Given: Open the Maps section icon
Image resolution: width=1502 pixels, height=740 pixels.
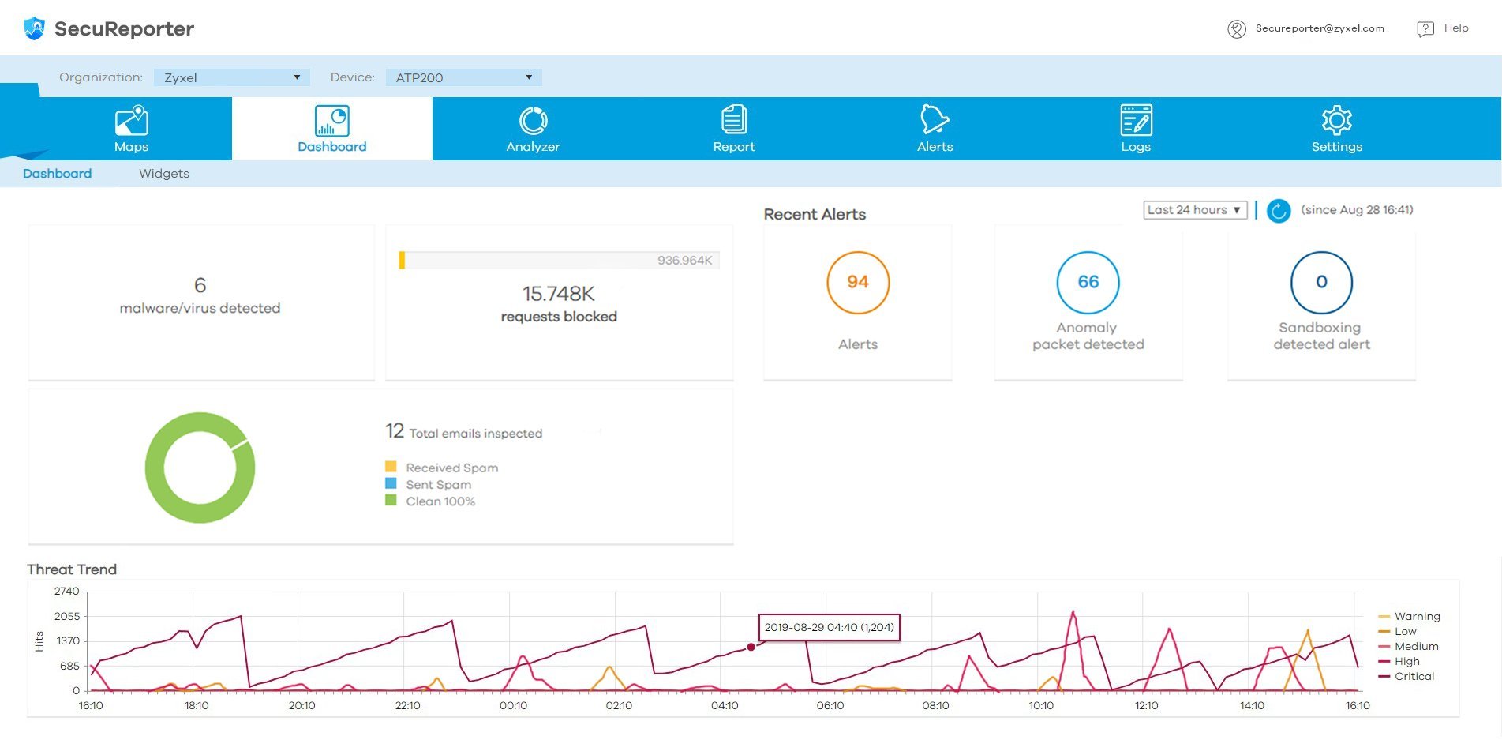Looking at the screenshot, I should coord(131,121).
